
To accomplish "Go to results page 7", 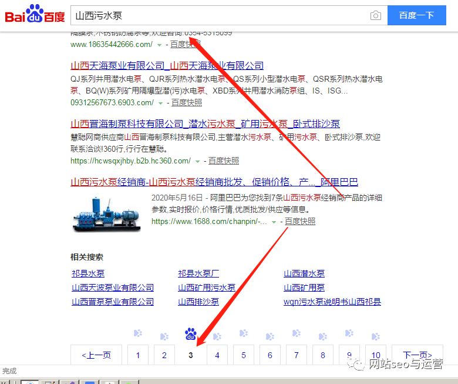I will 297,355.
